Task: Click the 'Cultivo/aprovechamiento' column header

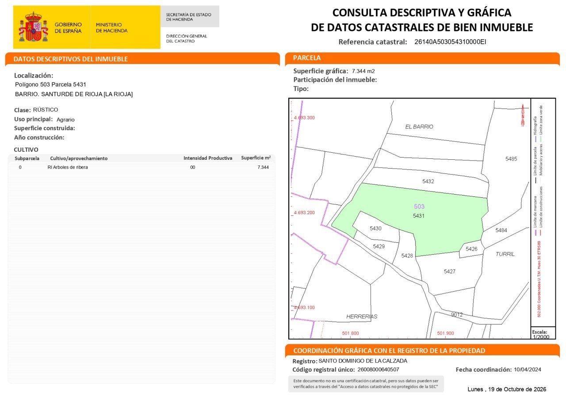Action: tap(79, 158)
